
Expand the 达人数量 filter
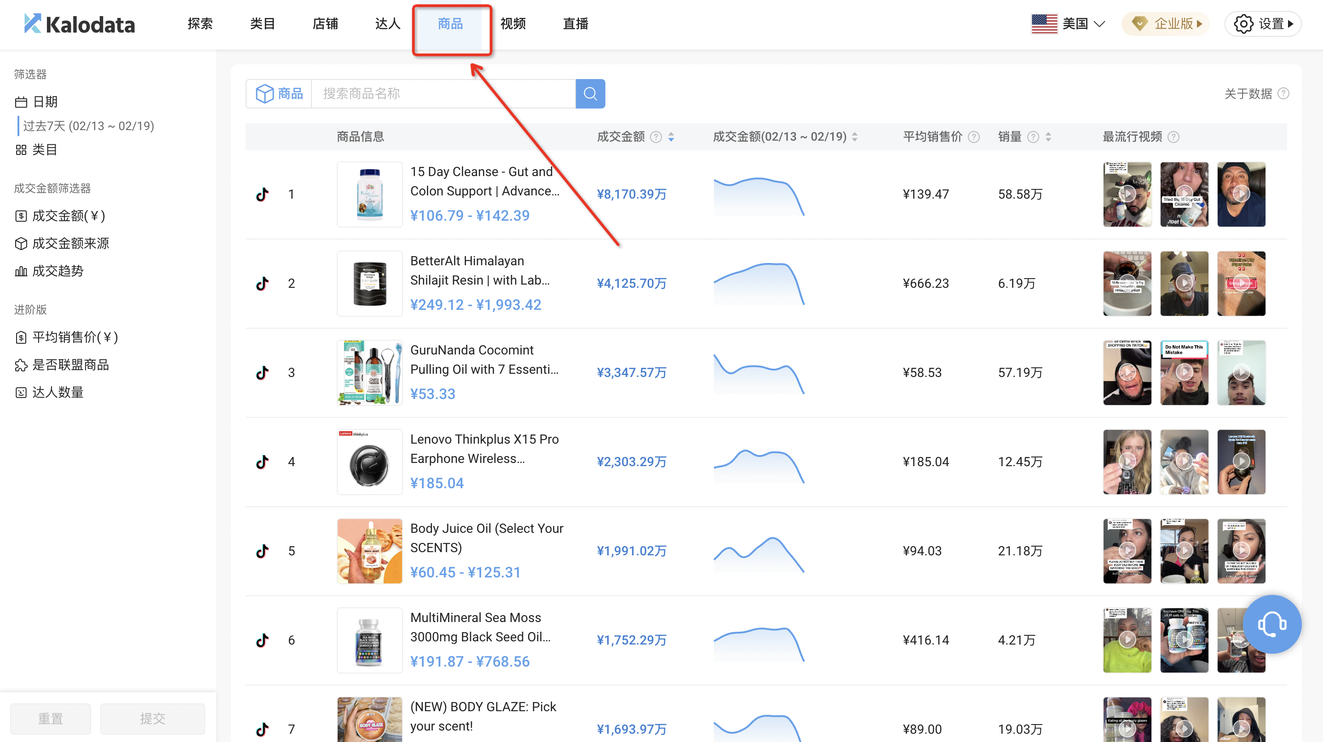49,392
